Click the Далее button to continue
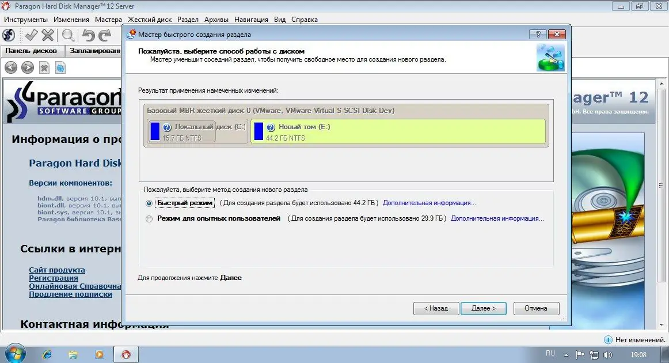The image size is (669, 363). pos(483,308)
